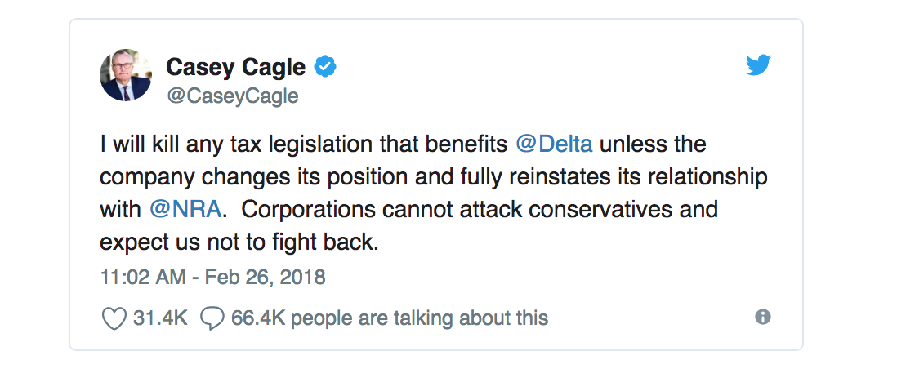The image size is (897, 369).
Task: Open the @NRA mention link
Action: pyautogui.click(x=185, y=208)
